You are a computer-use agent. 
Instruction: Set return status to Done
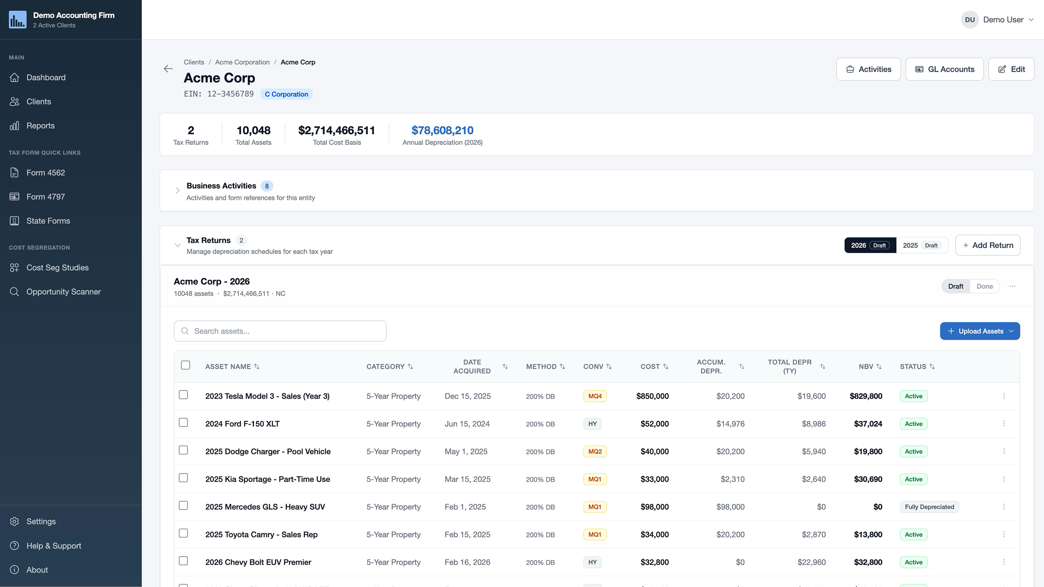coord(984,286)
